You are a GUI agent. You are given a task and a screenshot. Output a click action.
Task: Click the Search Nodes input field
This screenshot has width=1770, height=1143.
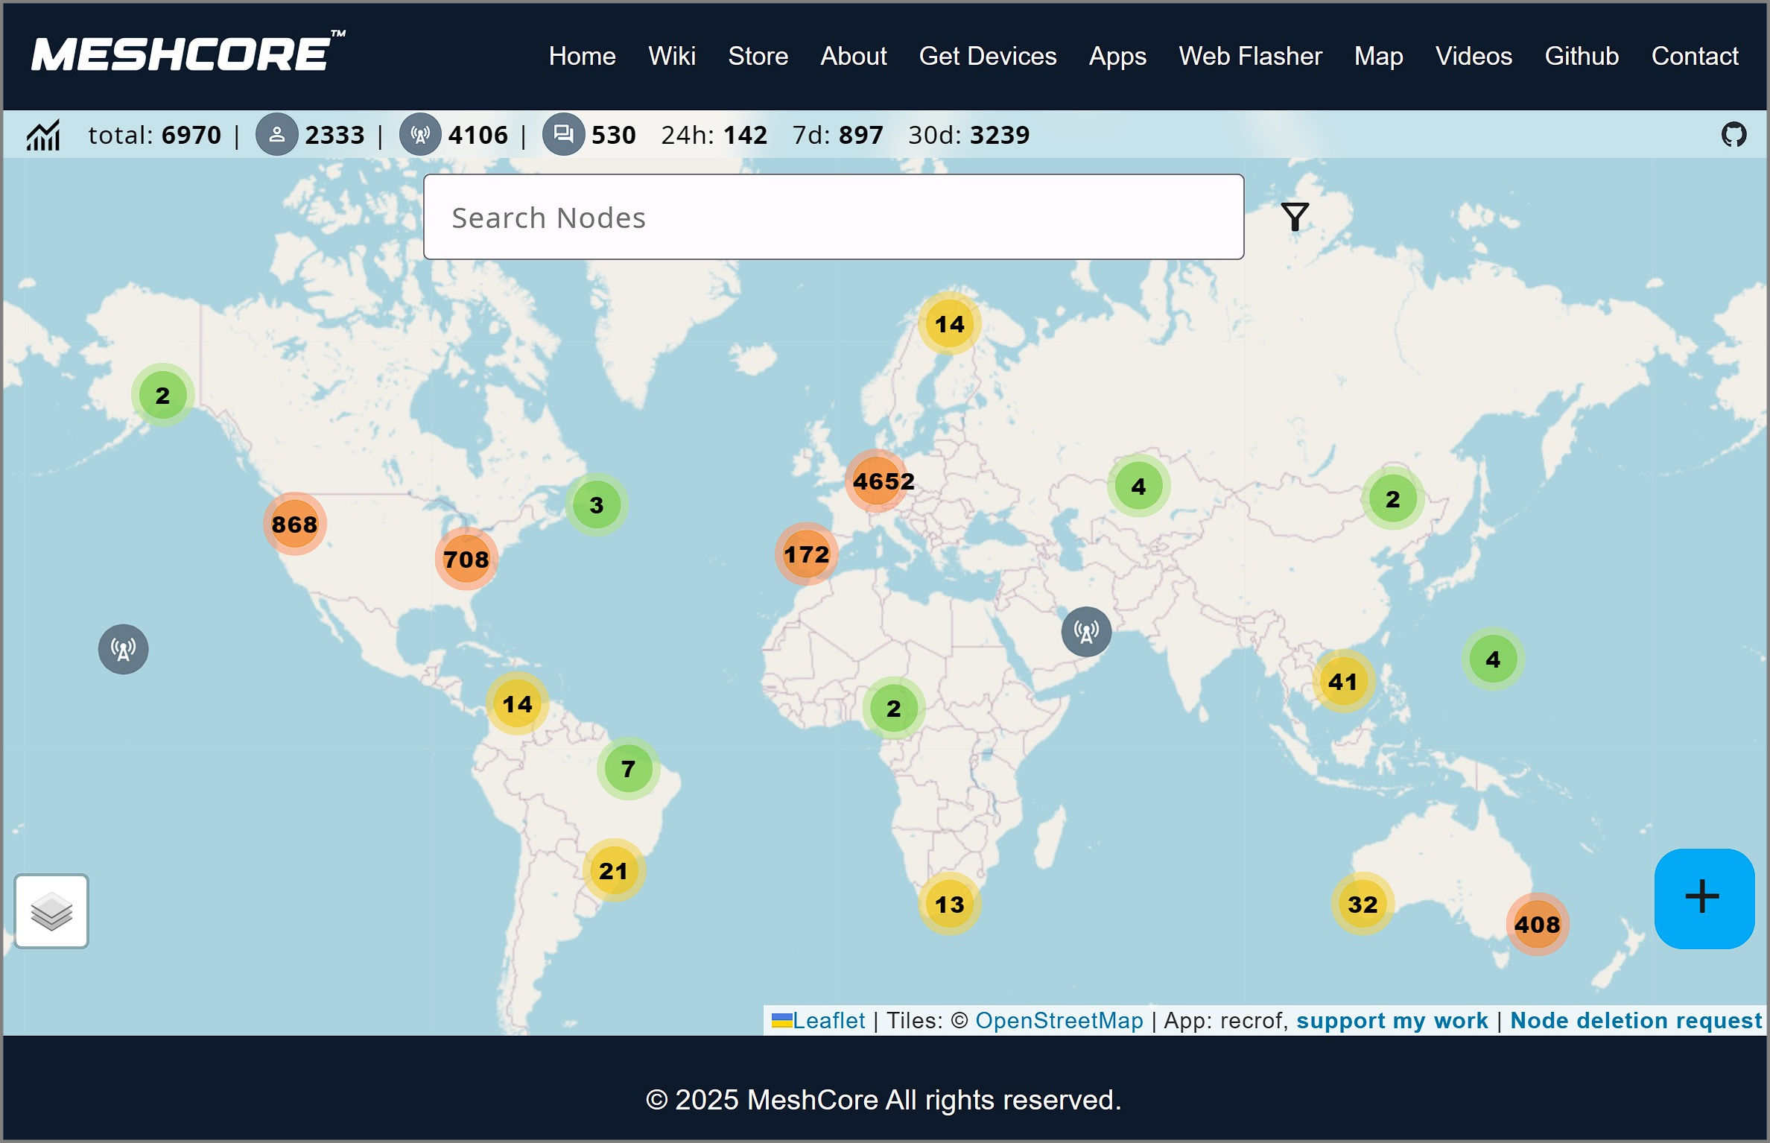click(x=833, y=217)
